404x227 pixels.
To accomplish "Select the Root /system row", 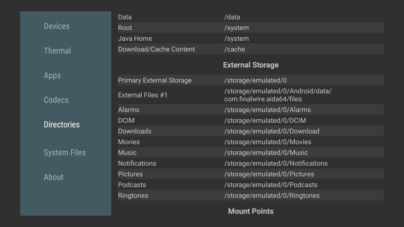I will point(251,28).
